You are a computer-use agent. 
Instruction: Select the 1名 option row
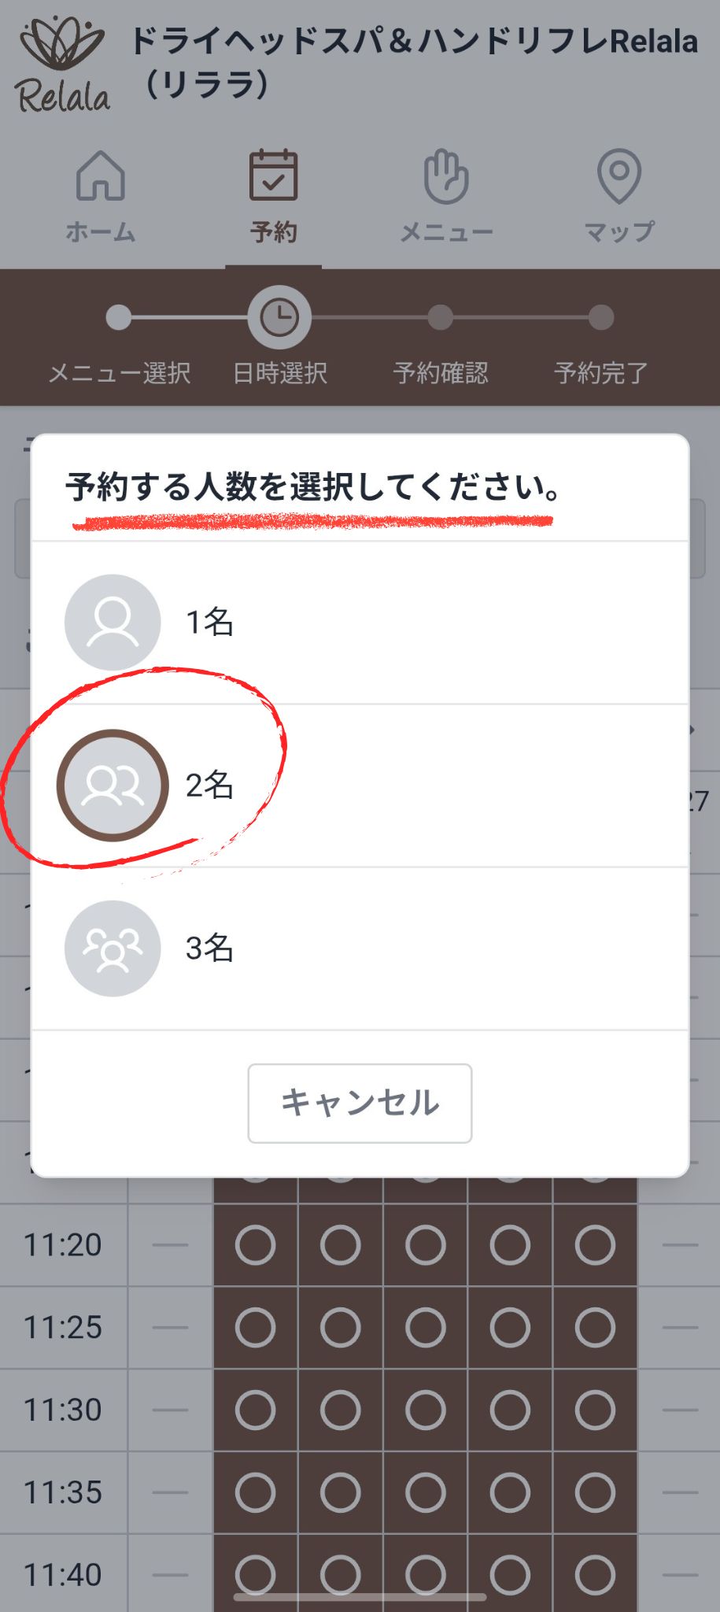coord(393,623)
